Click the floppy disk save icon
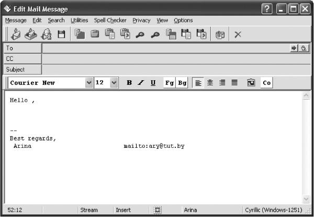The height and width of the screenshot is (217, 314). tap(61, 34)
